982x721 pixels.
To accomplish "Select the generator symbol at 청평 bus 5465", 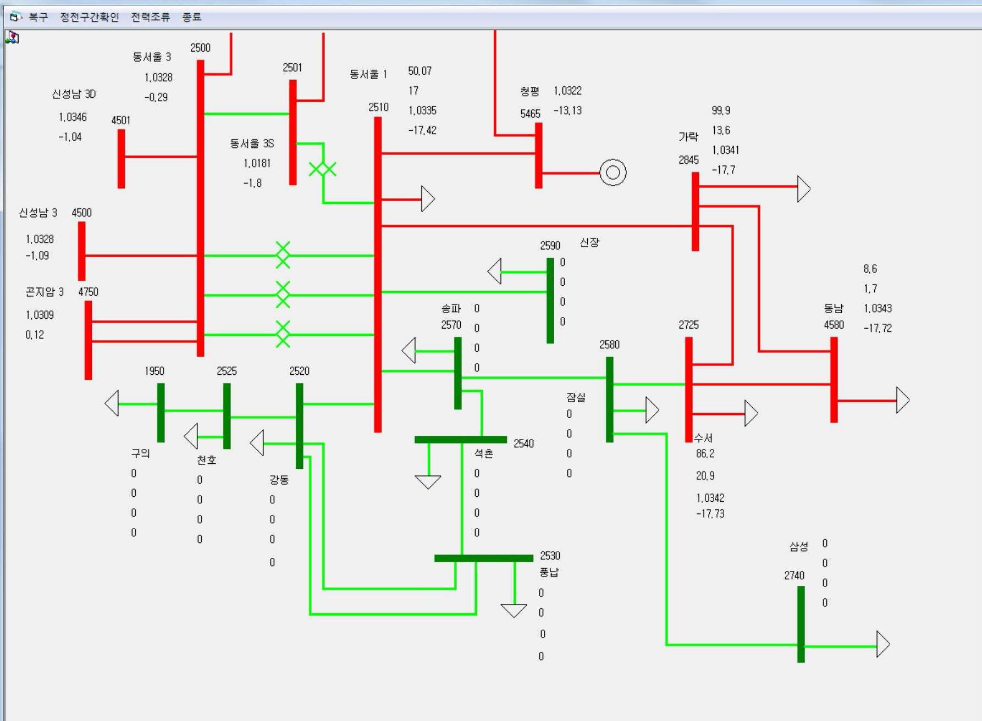I will 613,173.
